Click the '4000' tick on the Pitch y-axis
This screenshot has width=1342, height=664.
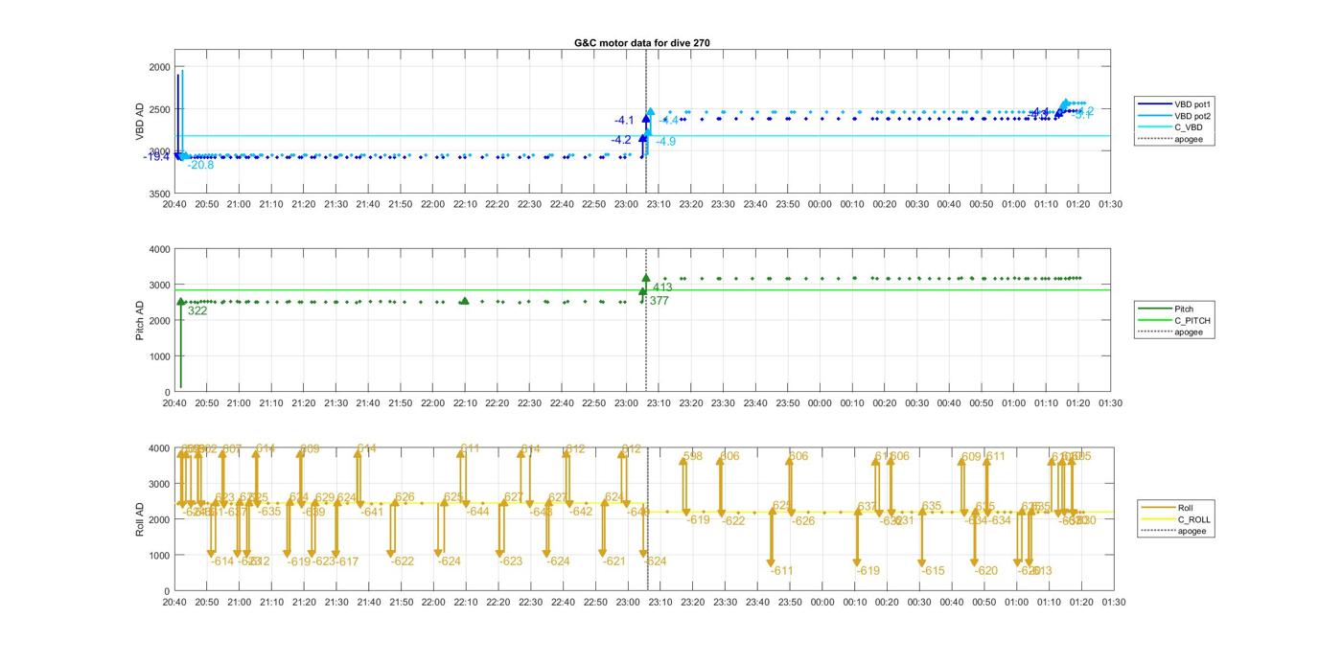tap(159, 249)
